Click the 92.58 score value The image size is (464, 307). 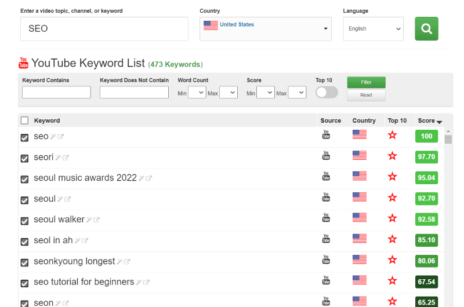pyautogui.click(x=426, y=219)
